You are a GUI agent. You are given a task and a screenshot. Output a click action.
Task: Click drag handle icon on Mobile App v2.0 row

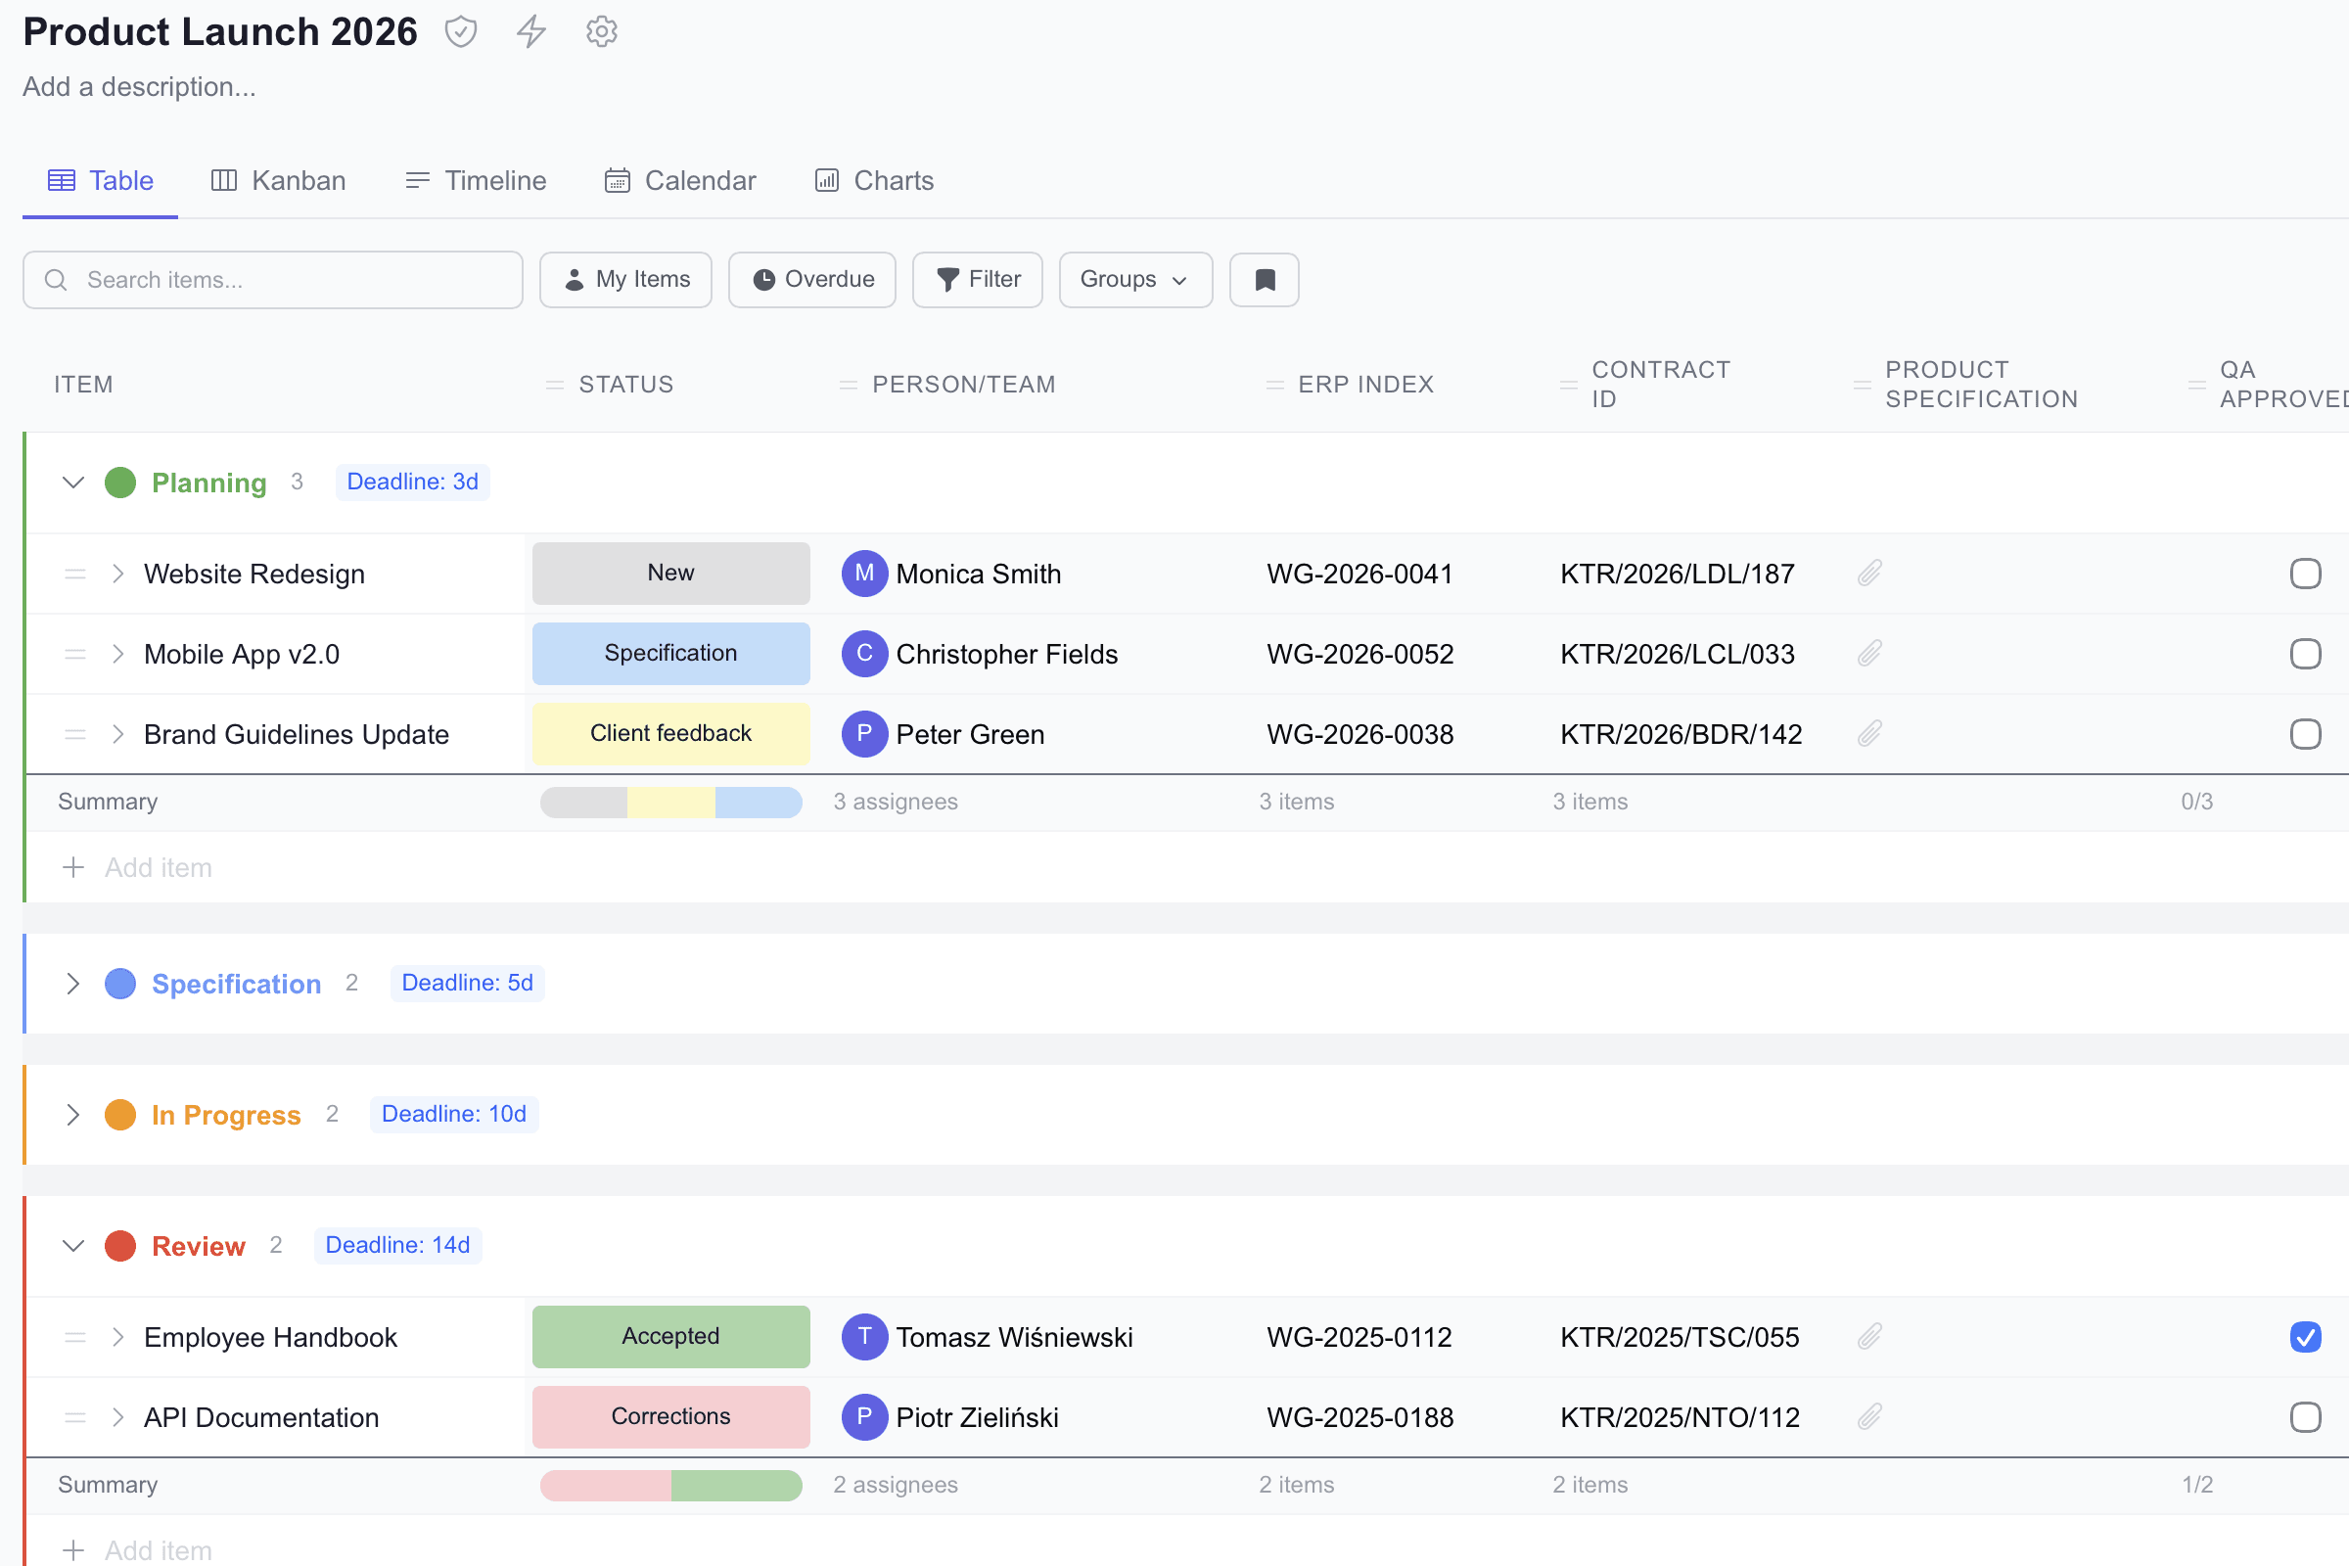coord(75,654)
